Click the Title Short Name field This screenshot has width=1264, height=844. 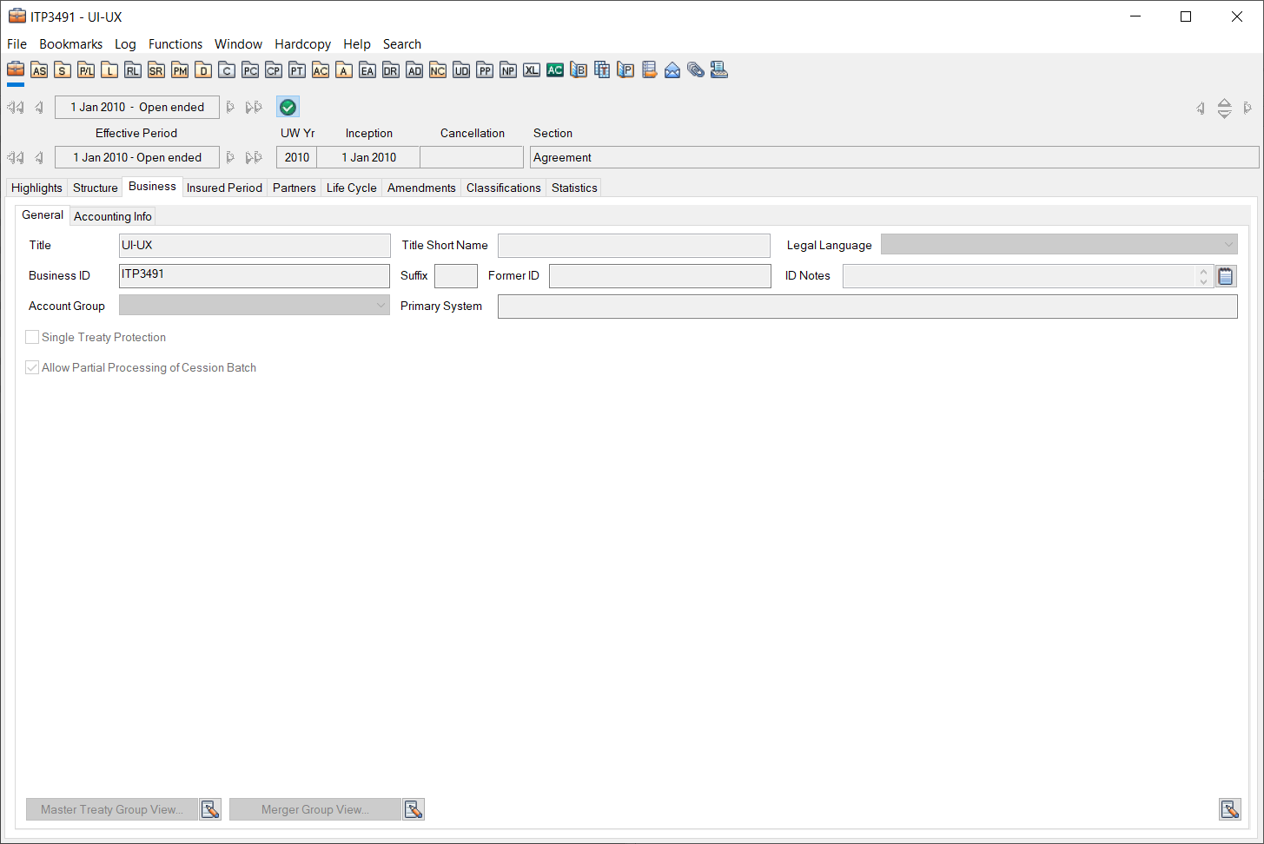633,246
